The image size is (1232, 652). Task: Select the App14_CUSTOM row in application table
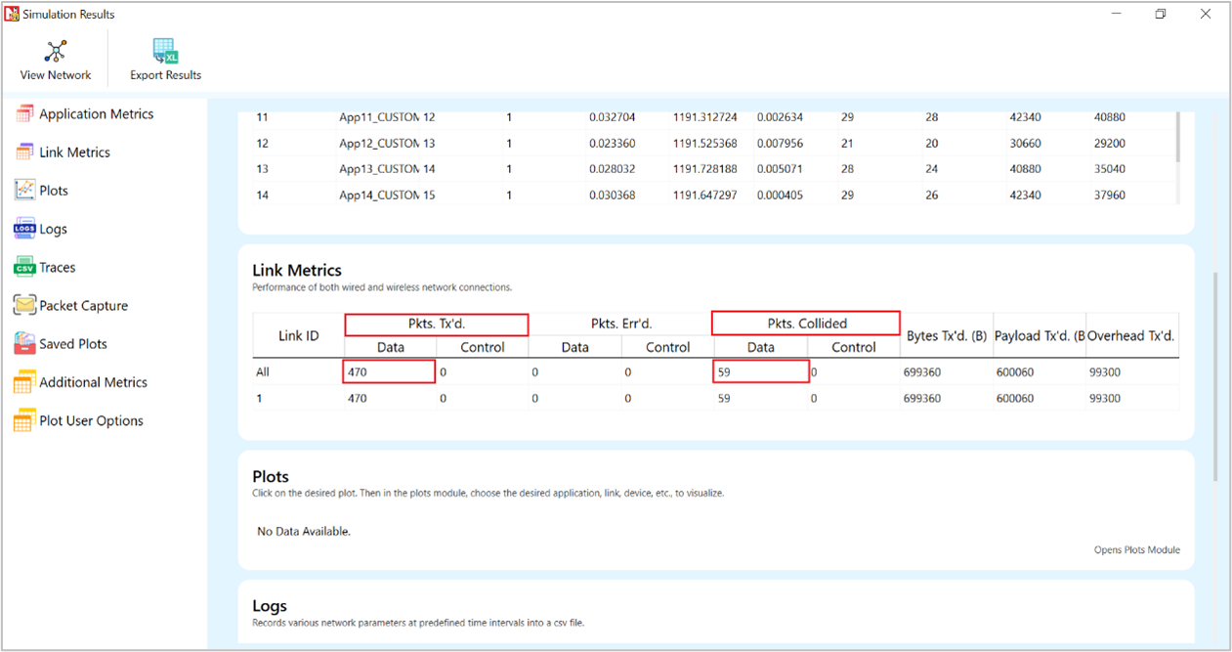pyautogui.click(x=379, y=196)
